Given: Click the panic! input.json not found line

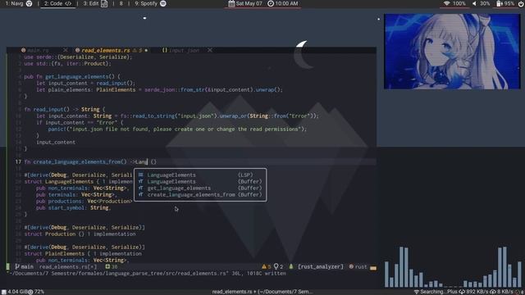Looking at the screenshot, I should [x=177, y=129].
